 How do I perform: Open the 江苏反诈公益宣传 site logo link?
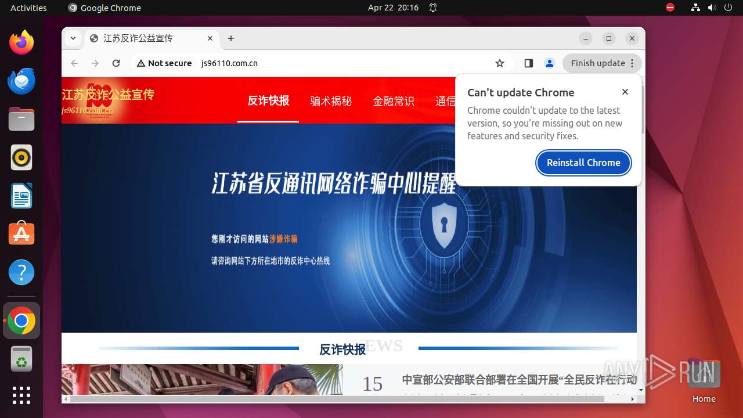coord(108,100)
